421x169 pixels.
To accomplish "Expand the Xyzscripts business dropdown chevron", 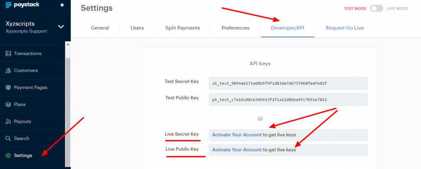I will pyautogui.click(x=61, y=27).
